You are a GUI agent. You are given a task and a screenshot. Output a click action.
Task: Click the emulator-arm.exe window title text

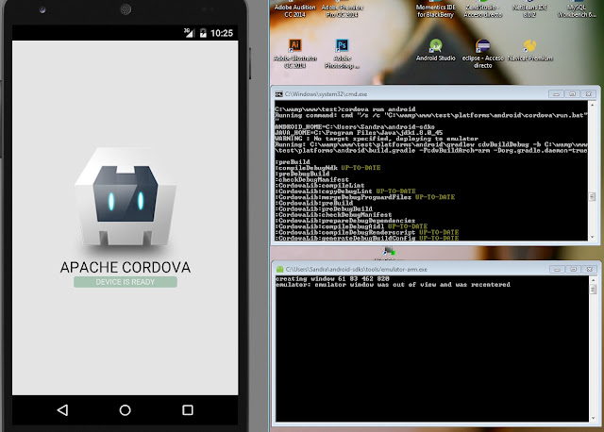(357, 269)
